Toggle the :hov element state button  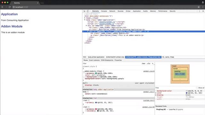tap(143, 64)
